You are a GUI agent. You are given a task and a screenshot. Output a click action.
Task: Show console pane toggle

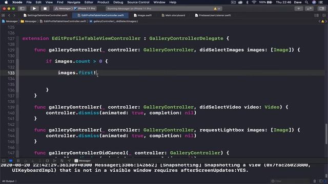pos(325,181)
